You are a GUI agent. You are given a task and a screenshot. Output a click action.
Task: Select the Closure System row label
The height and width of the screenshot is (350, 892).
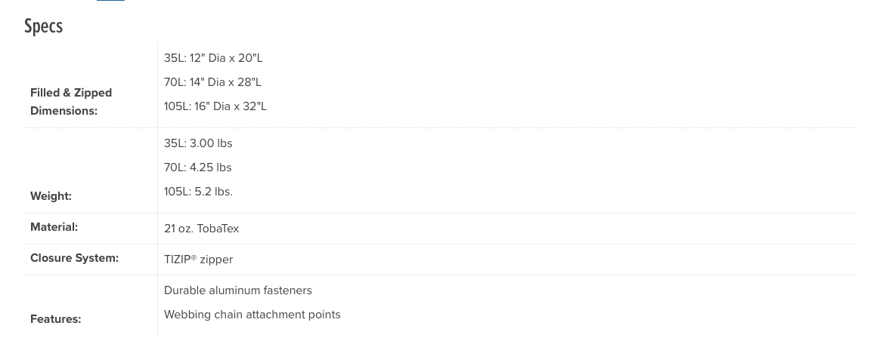(75, 258)
